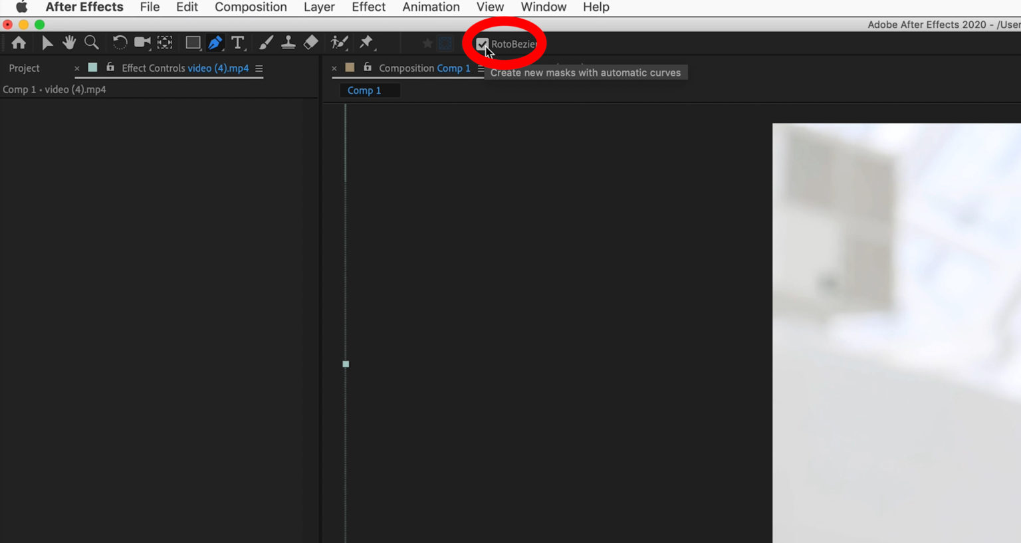Select the Comp 1 composition button
Viewport: 1021px width, 543px height.
click(370, 90)
